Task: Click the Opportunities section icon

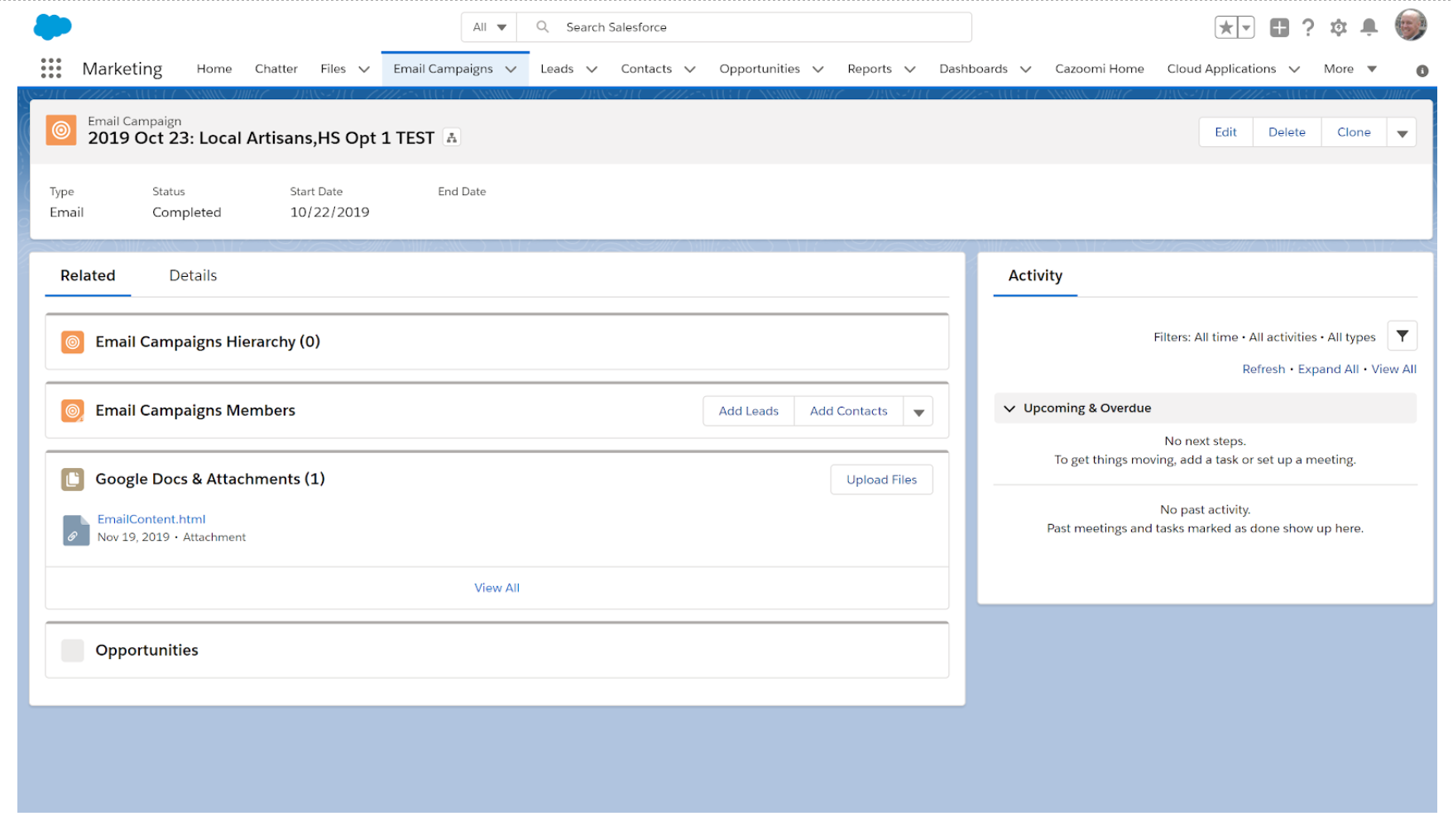Action: click(73, 650)
